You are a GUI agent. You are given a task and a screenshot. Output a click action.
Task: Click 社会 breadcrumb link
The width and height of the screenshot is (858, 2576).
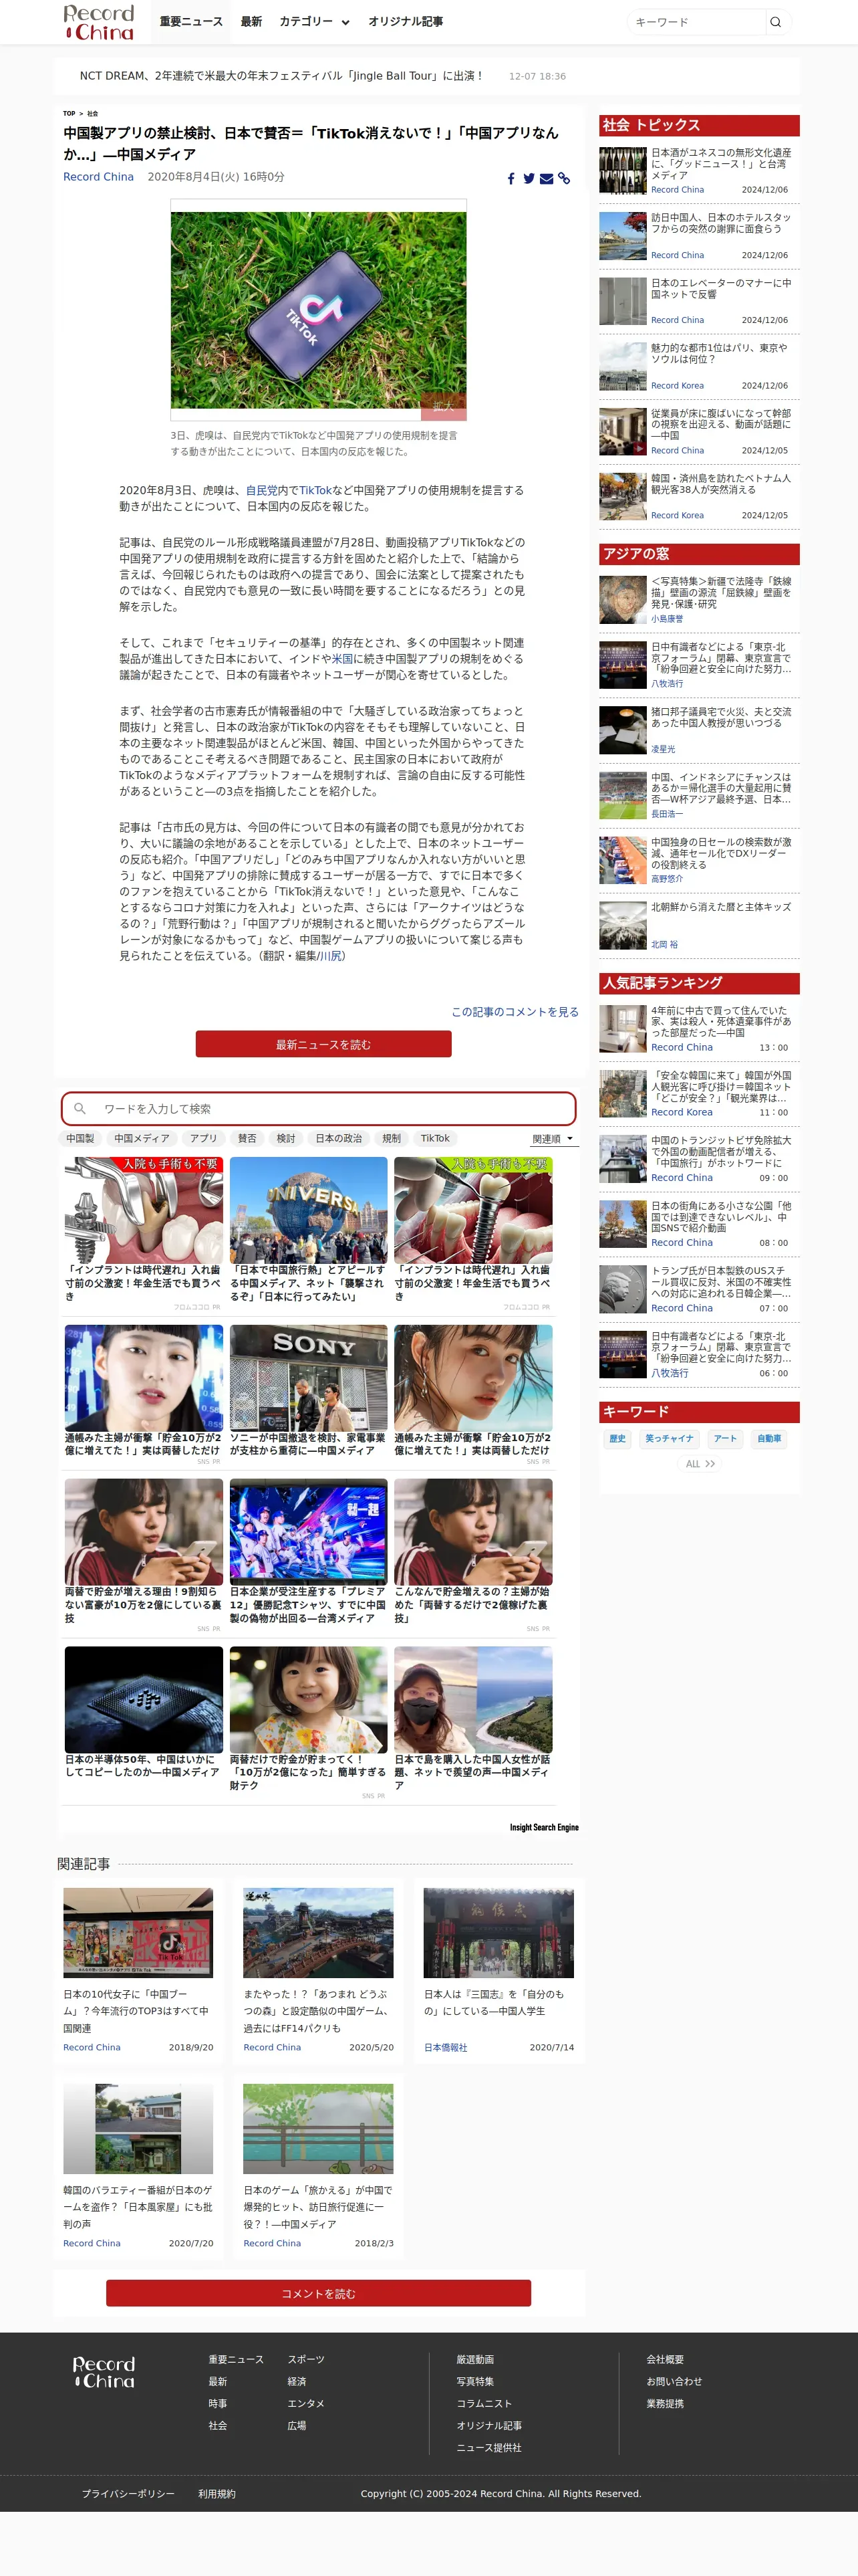pyautogui.click(x=92, y=114)
